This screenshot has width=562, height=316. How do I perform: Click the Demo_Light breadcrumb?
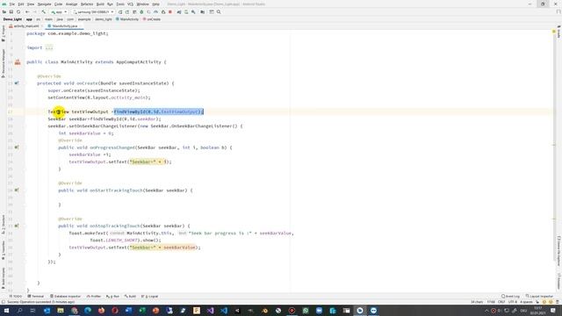click(x=12, y=19)
